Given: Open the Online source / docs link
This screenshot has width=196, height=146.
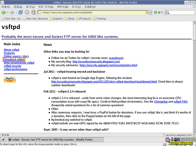Looking at the screenshot, I should (x=16, y=56).
